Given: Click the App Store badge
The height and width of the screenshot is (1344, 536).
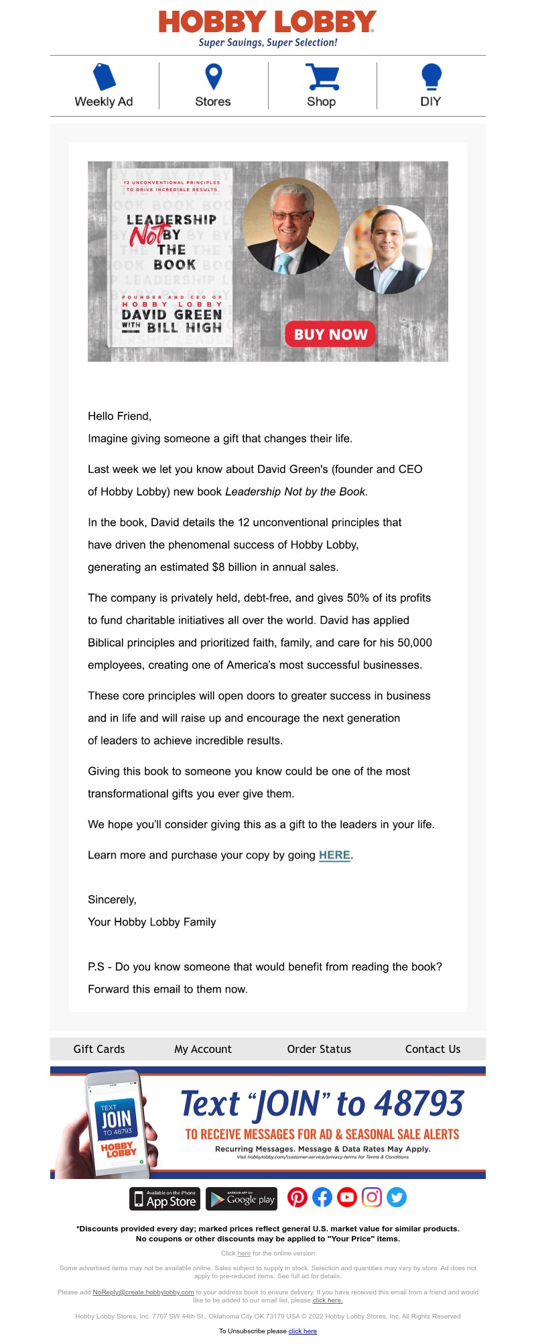Looking at the screenshot, I should coord(165,1198).
